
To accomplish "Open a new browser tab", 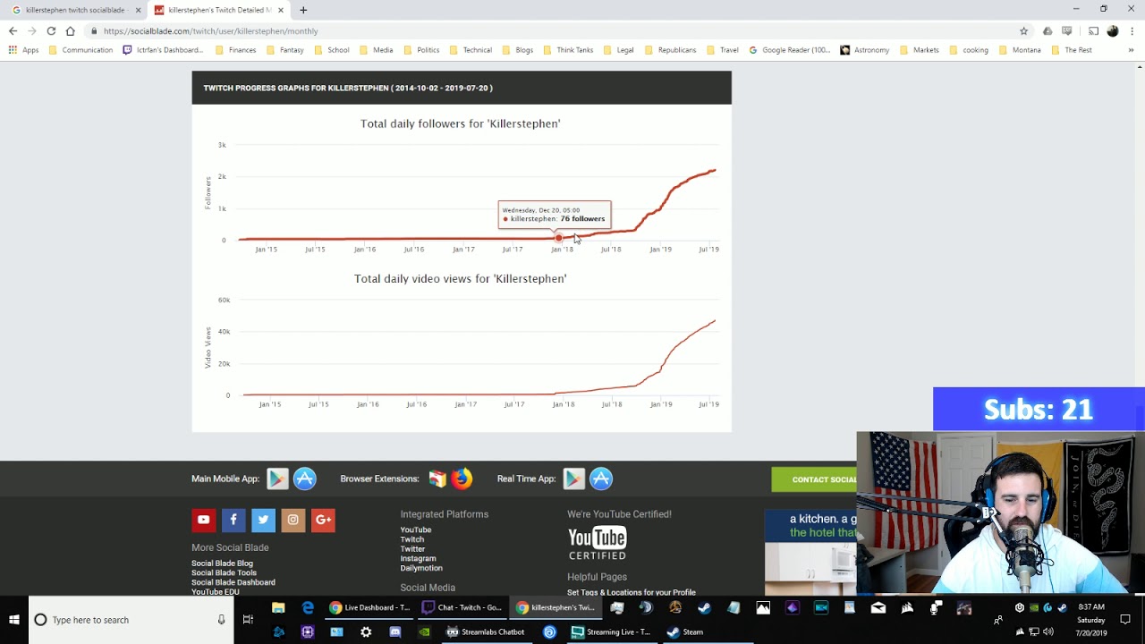I will click(x=303, y=10).
